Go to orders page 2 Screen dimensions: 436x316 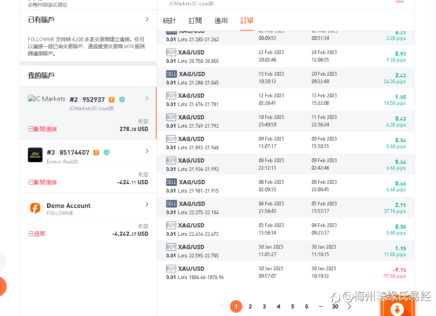[250, 306]
